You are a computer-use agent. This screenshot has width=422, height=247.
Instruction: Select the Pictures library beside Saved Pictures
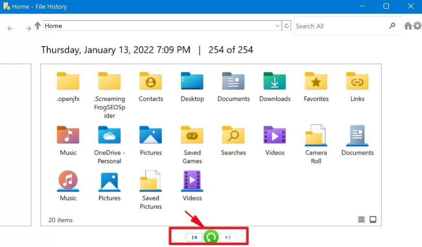click(109, 186)
